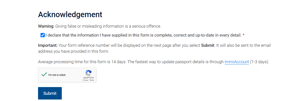Click the green reCAPTCHA verified checkmark
Screen dimensions: 292x101
tap(44, 74)
